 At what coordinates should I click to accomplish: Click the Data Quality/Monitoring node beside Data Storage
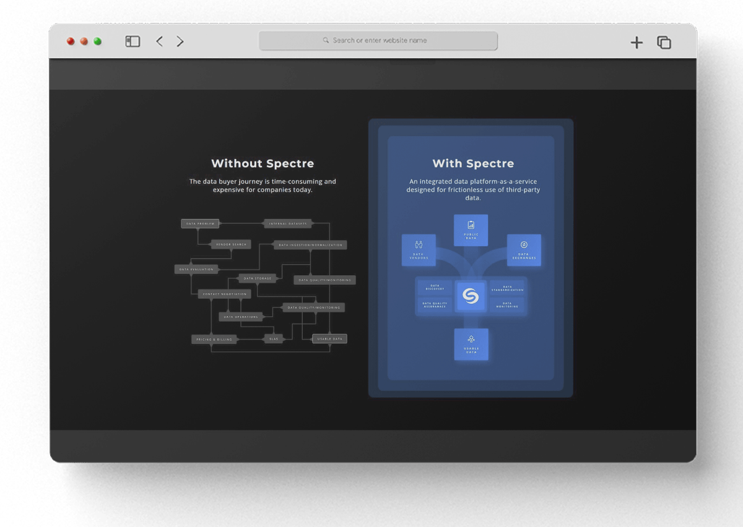point(324,280)
